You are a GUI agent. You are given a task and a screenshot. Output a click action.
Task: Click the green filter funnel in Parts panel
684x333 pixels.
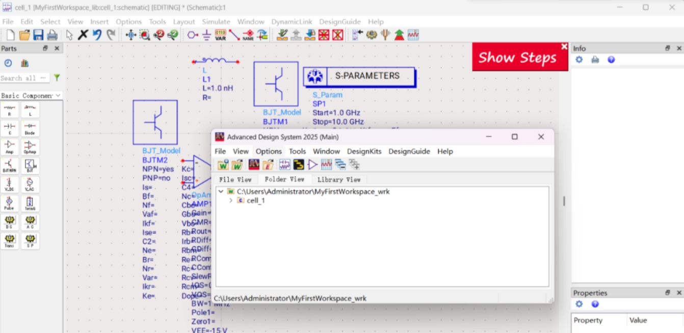[57, 78]
